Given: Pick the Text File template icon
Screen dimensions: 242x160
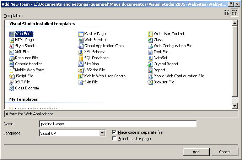Looking at the screenshot, I should tap(150, 52).
